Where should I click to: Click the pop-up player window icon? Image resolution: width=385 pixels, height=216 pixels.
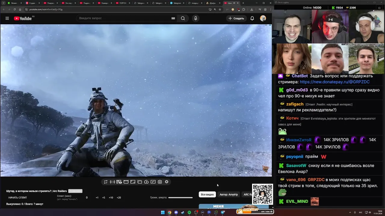[140, 182]
